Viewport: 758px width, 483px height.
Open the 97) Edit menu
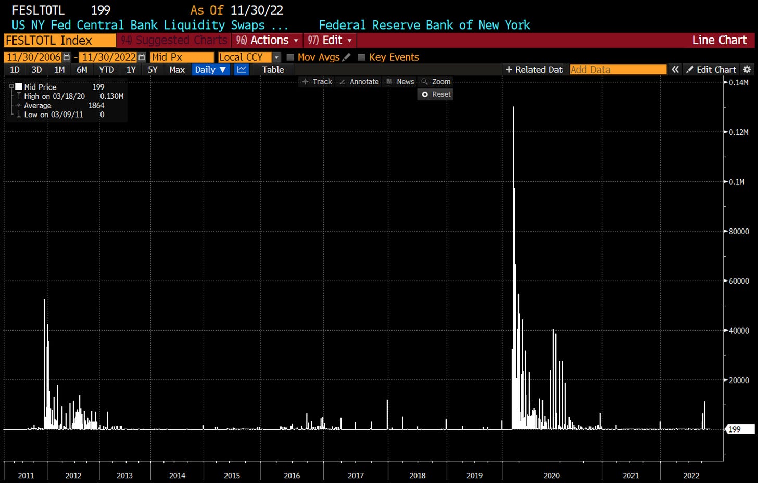[330, 40]
